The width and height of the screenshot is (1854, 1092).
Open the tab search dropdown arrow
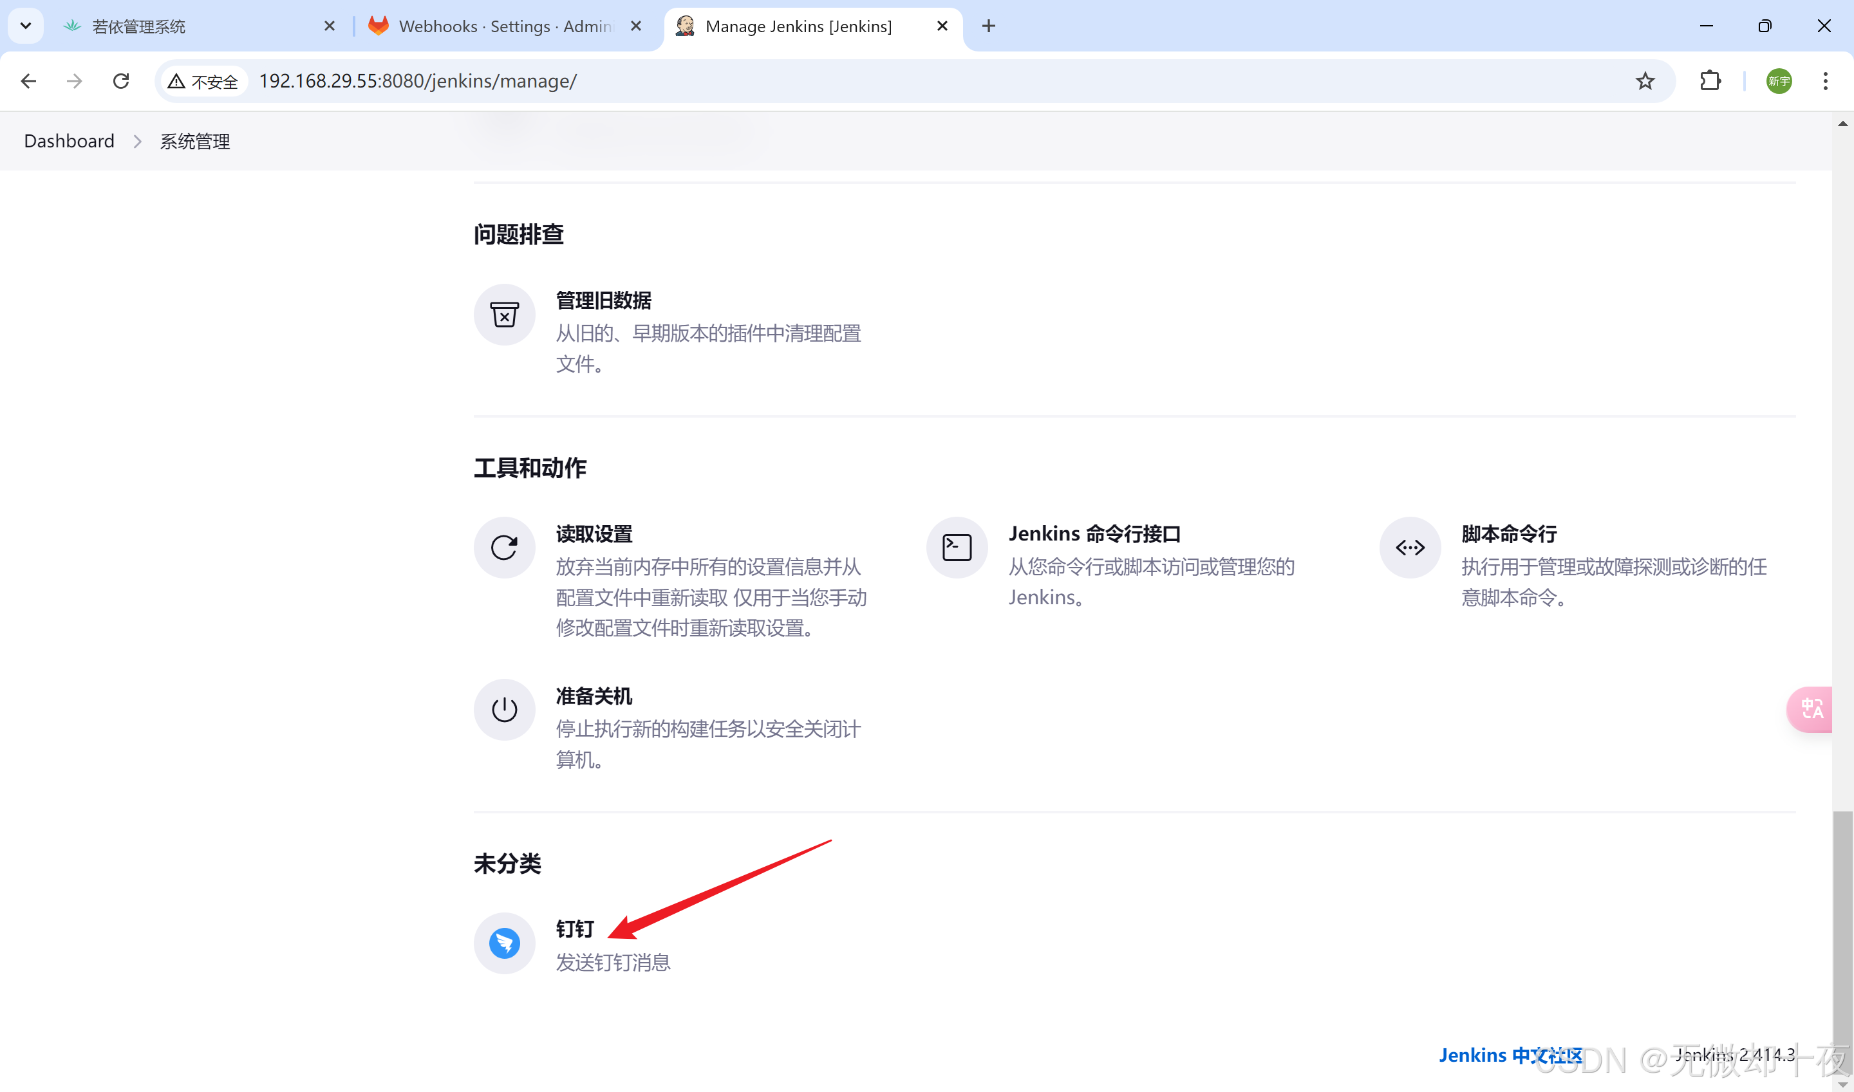pyautogui.click(x=26, y=26)
